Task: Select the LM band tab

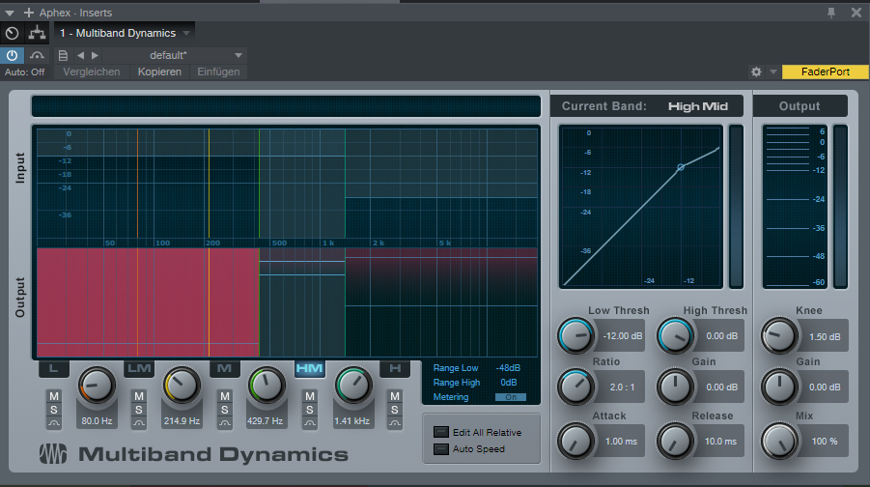Action: click(x=139, y=369)
